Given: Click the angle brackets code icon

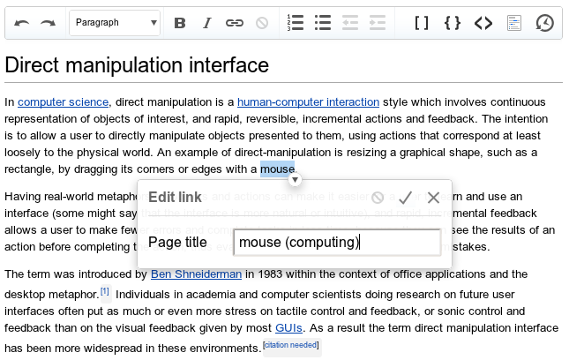Looking at the screenshot, I should (483, 23).
